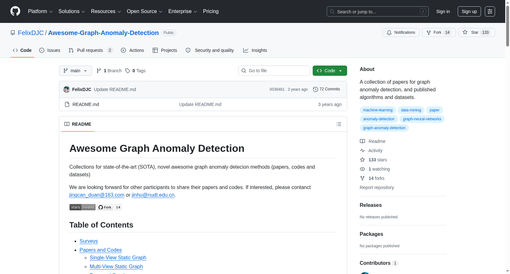Viewport: 510px width, 274px height.
Task: Click the Sign up button
Action: click(x=469, y=11)
